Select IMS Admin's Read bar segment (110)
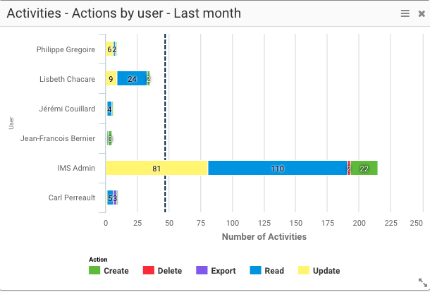The height and width of the screenshot is (292, 430). 277,168
